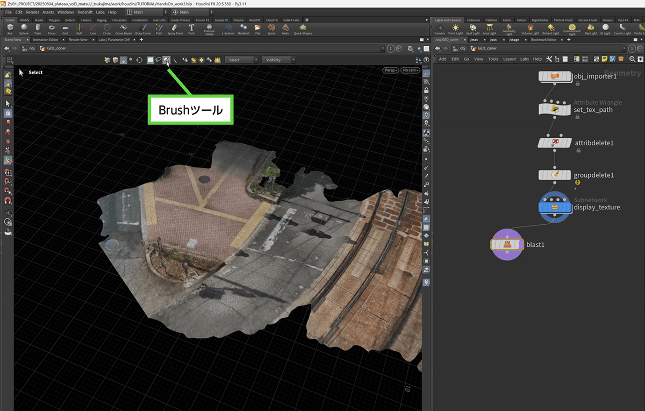Add a Point Light from the shelf
This screenshot has height=411, width=645.
pos(456,28)
